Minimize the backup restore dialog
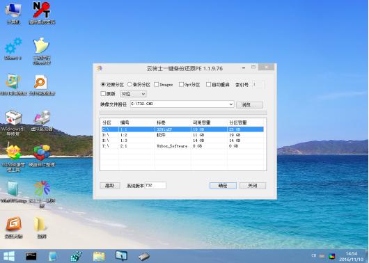The image size is (369, 263). point(244,67)
